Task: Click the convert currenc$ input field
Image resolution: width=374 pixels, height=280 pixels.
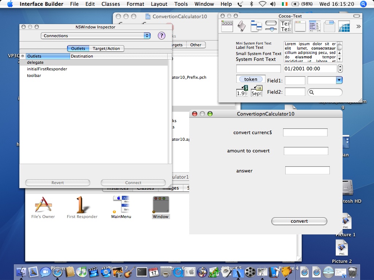Action: [305, 132]
